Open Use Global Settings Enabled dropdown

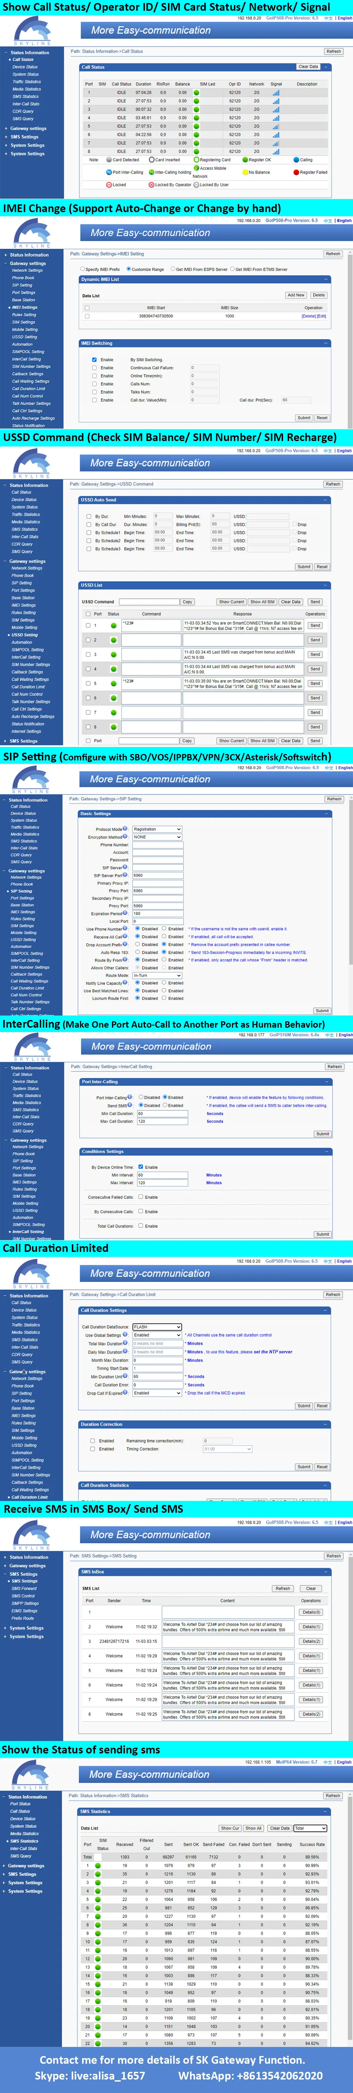click(157, 1335)
